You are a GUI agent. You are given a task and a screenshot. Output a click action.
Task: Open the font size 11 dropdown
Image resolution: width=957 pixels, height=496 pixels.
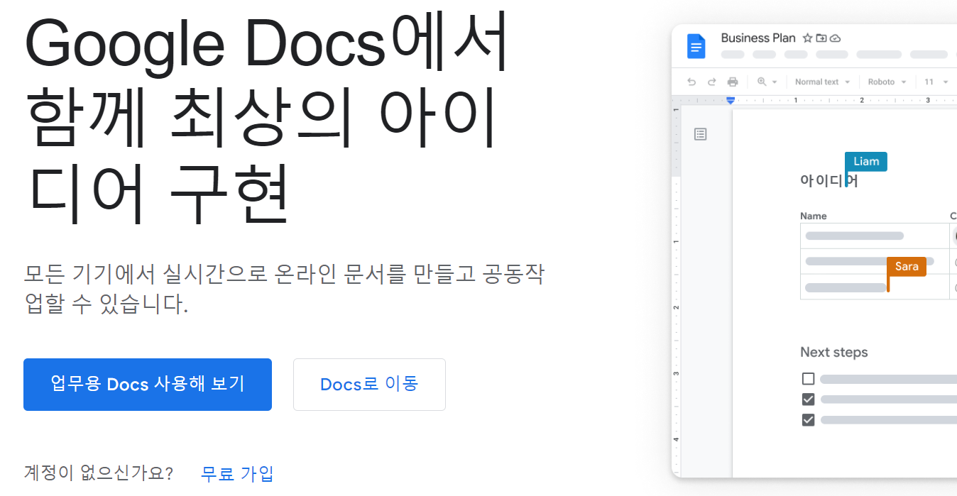click(x=936, y=82)
